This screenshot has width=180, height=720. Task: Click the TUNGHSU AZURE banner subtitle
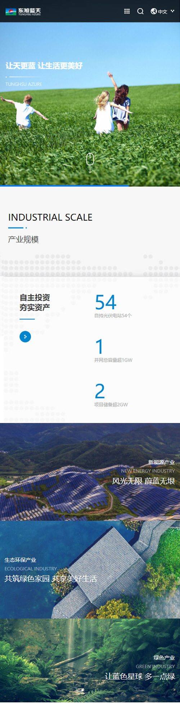(24, 84)
